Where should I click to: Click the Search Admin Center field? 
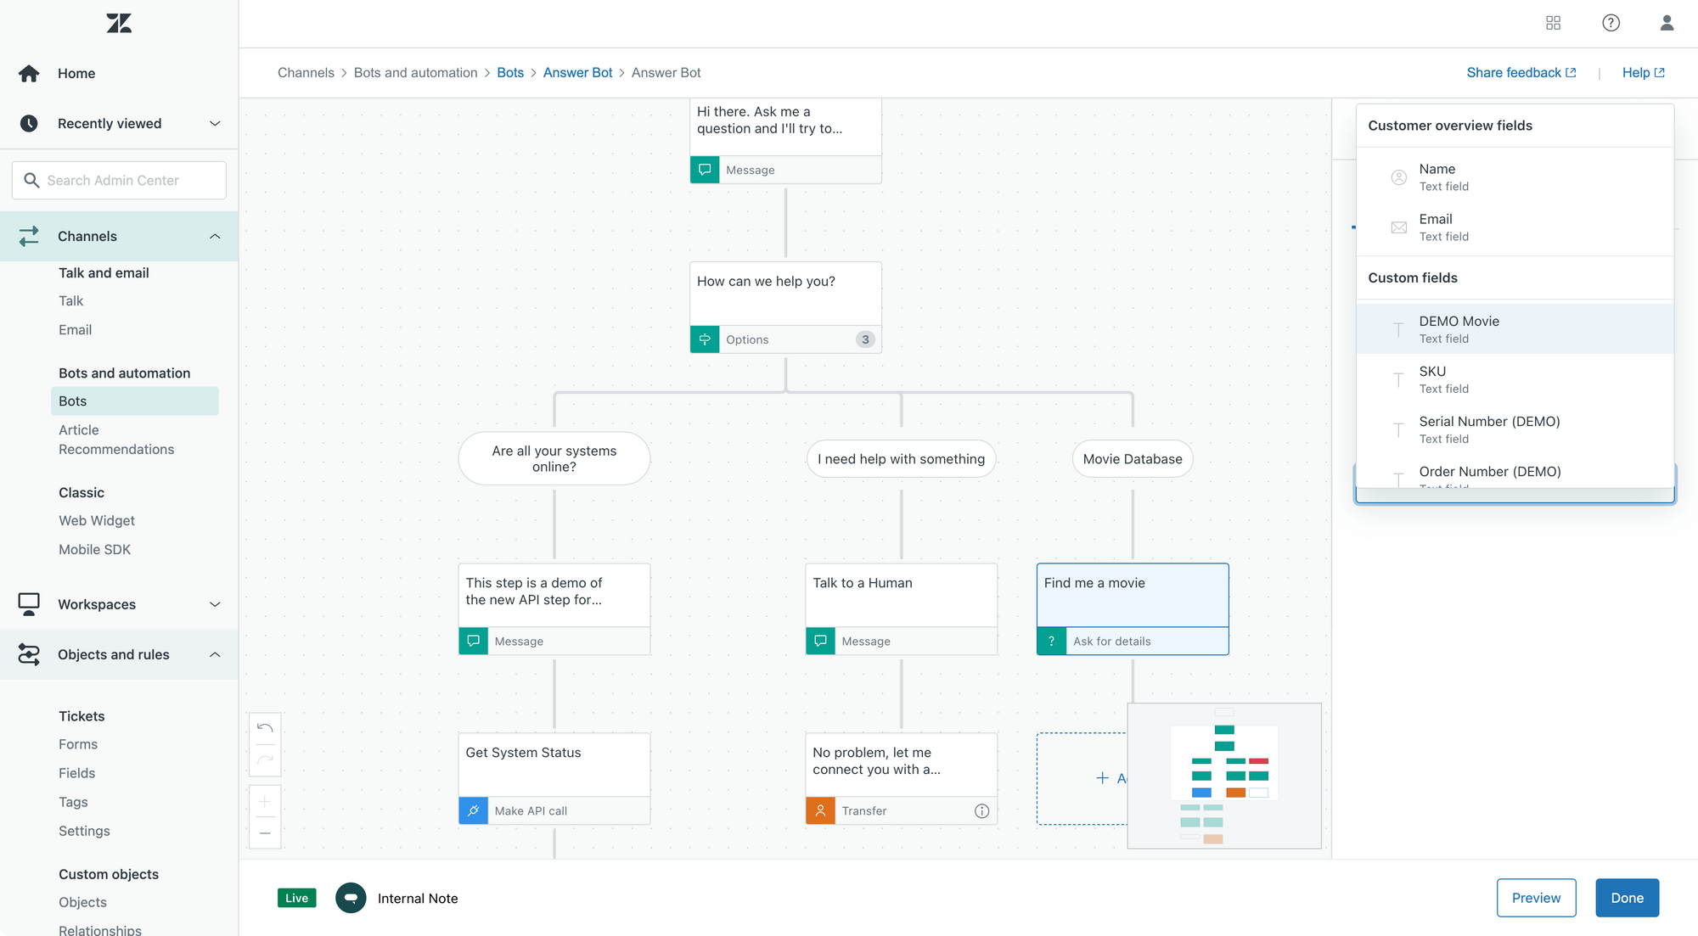pyautogui.click(x=119, y=181)
